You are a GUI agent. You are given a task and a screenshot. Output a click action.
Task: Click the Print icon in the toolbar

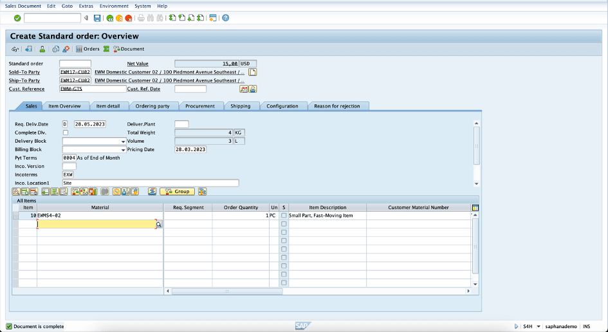click(141, 18)
